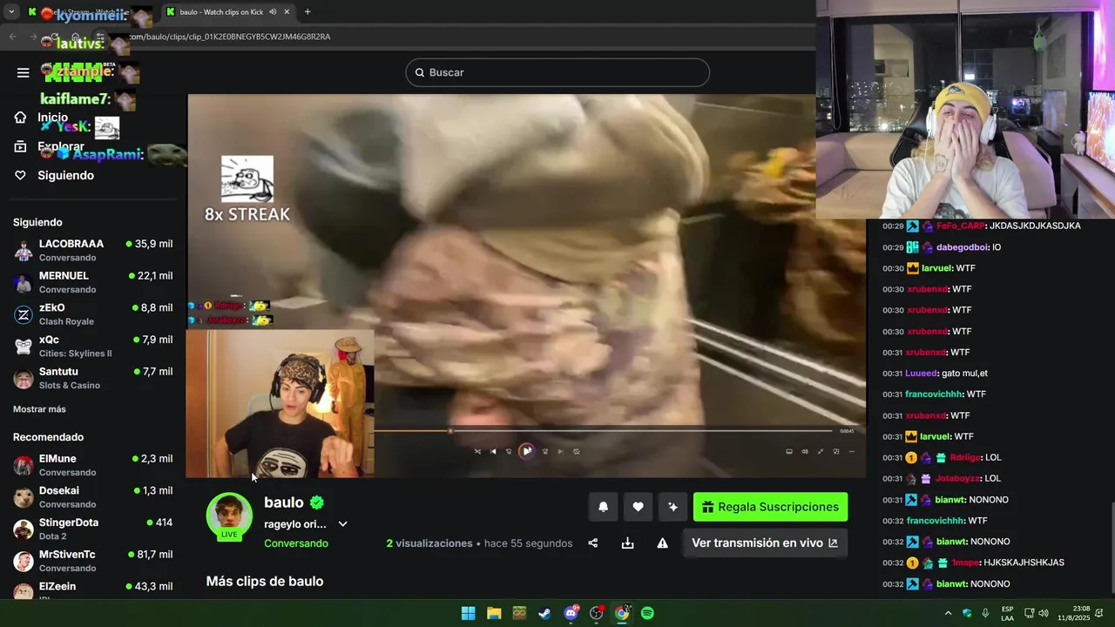Click the browser address bar URL
Screen dimensions: 1115x627
[x=230, y=37]
